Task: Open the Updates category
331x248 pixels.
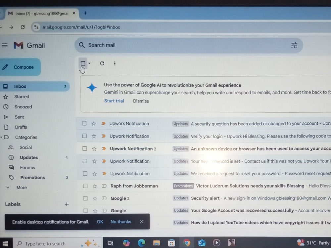Action: (29, 157)
